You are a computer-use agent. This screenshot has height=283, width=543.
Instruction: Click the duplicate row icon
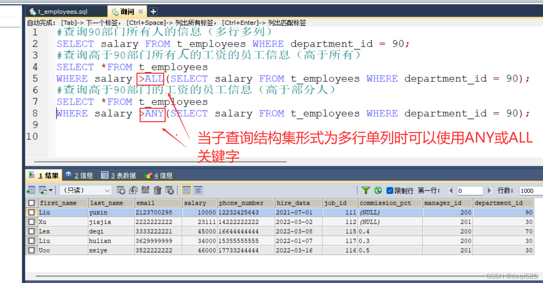pyautogui.click(x=133, y=190)
